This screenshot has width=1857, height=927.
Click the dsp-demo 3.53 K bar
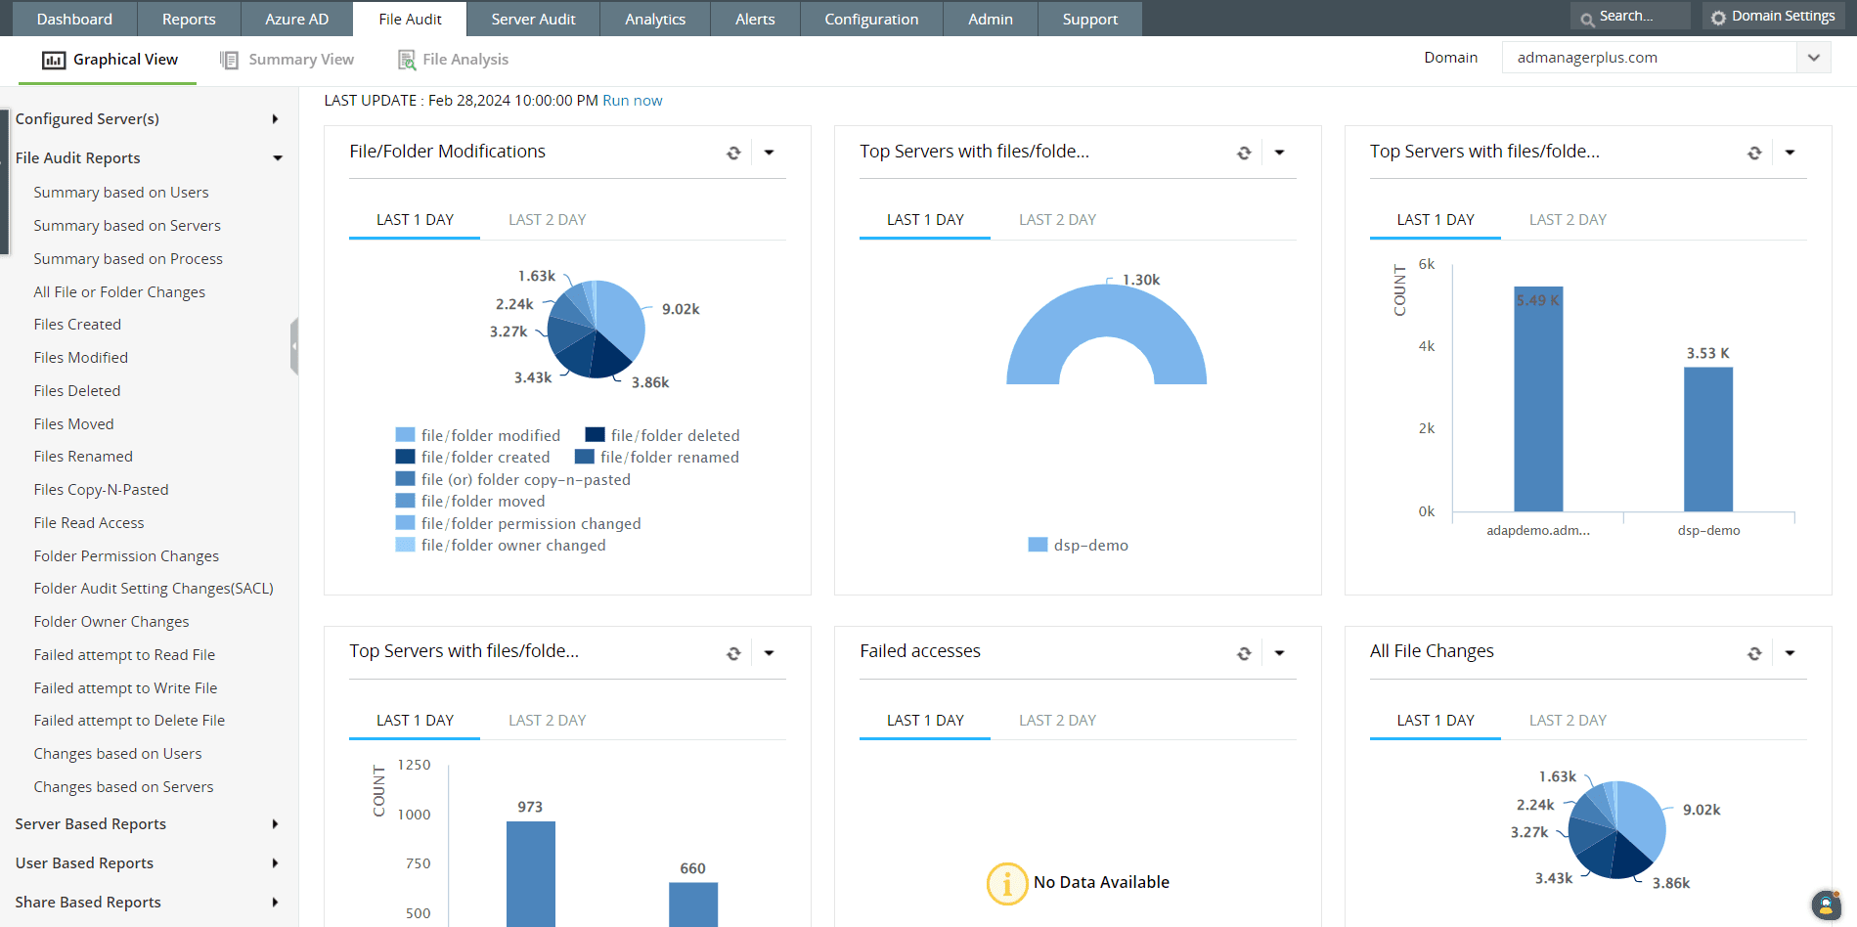[1708, 439]
